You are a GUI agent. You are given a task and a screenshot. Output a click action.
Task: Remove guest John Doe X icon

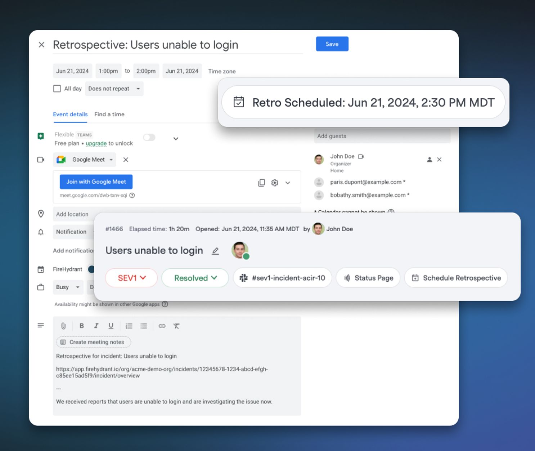click(439, 160)
